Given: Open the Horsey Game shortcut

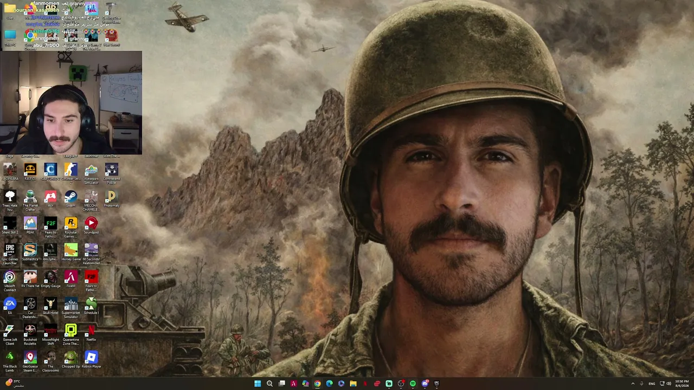Looking at the screenshot, I should click(70, 252).
